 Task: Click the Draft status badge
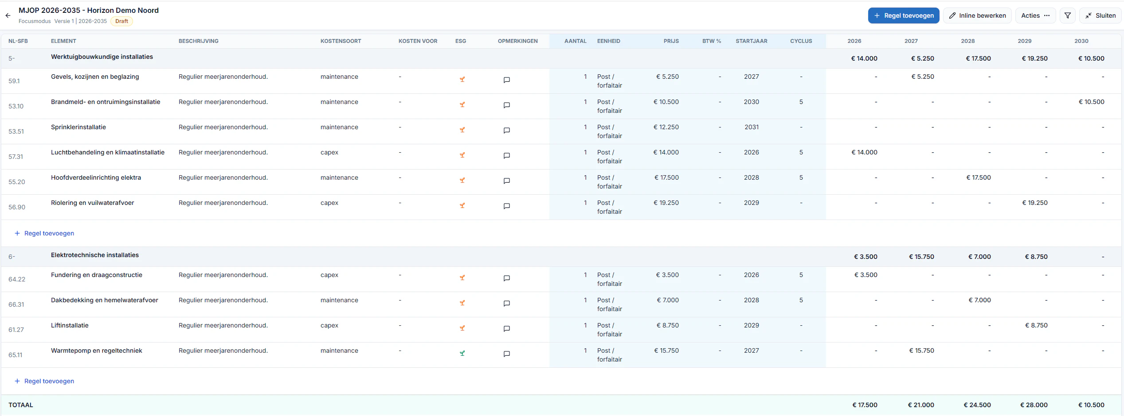tap(121, 21)
